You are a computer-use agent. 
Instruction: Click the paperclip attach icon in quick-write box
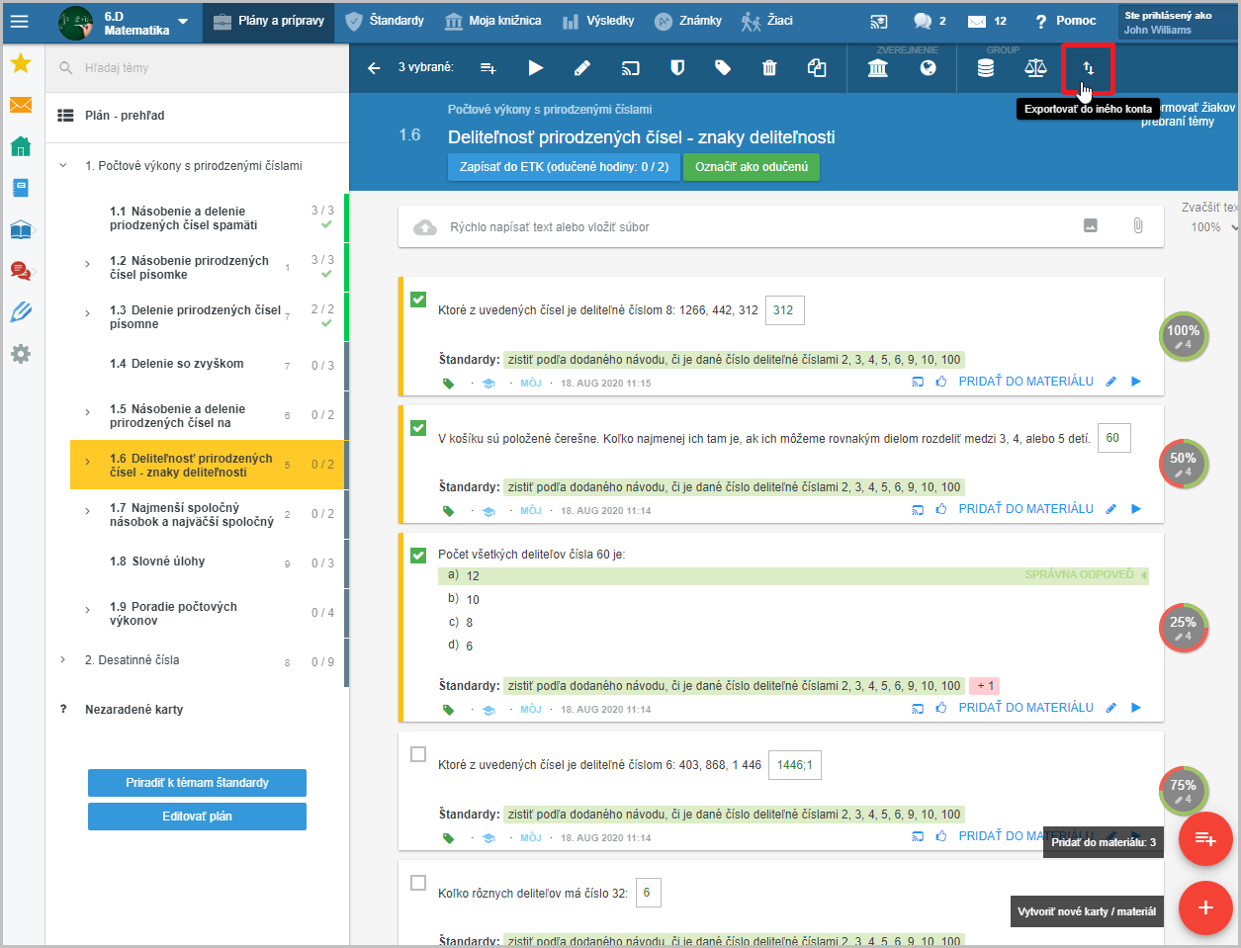point(1138,226)
